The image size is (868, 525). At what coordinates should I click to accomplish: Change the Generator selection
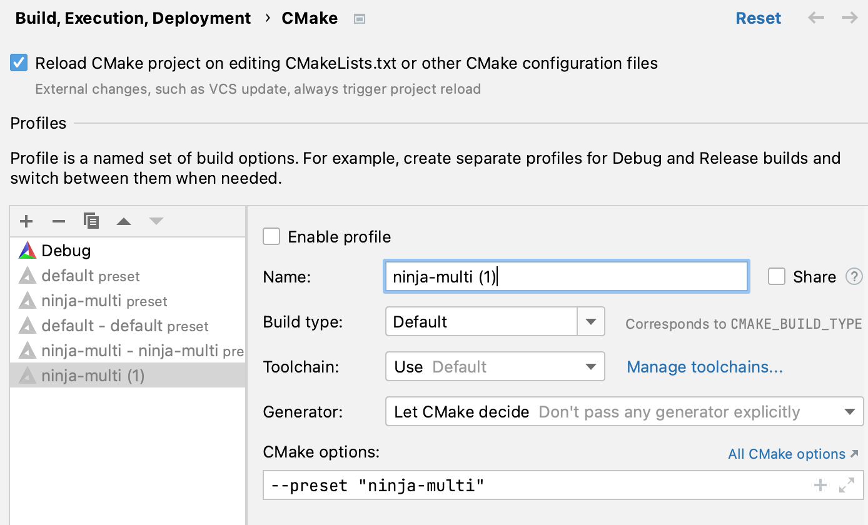click(849, 411)
